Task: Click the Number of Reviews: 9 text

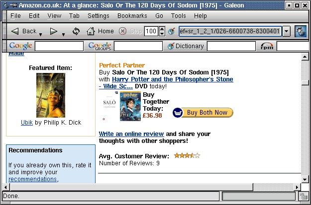Action: pyautogui.click(x=129, y=163)
